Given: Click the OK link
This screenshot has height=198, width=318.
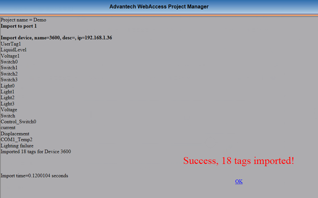Looking at the screenshot, I should pyautogui.click(x=239, y=182).
